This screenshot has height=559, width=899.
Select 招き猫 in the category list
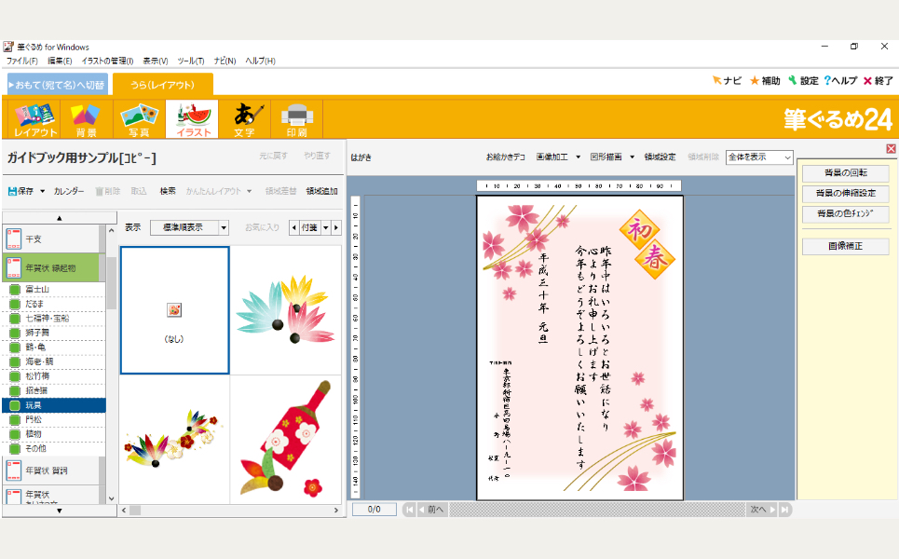54,390
